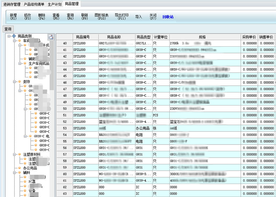Open the blue 回收站 link
Viewport: 276px width, 197px height.
pyautogui.click(x=168, y=17)
